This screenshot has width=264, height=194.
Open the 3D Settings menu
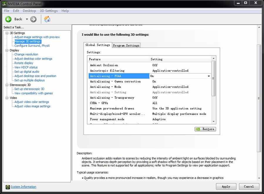click(x=49, y=11)
